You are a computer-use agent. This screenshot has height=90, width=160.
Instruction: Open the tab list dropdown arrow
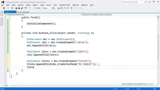click(158, 12)
